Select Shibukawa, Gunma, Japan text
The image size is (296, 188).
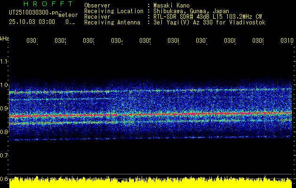(x=191, y=11)
